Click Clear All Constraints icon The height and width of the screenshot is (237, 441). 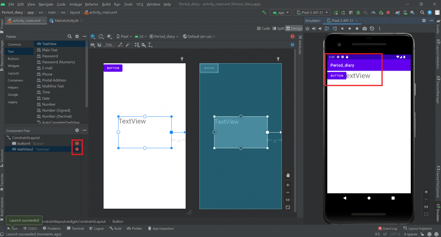coord(121,45)
